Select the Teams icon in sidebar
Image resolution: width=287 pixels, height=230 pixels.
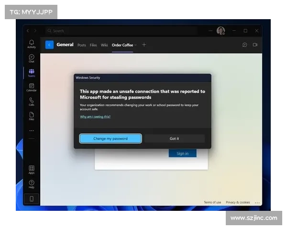click(32, 73)
